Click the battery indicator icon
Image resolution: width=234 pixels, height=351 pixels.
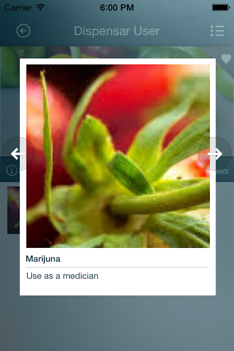point(221,7)
